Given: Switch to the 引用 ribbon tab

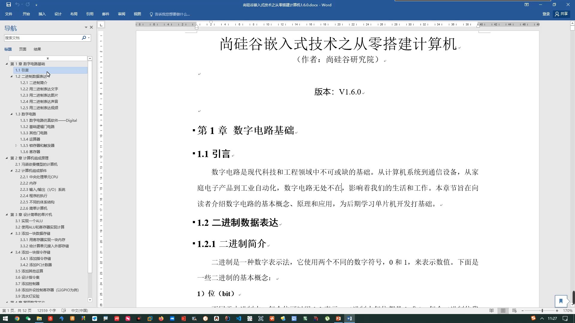Looking at the screenshot, I should point(90,14).
